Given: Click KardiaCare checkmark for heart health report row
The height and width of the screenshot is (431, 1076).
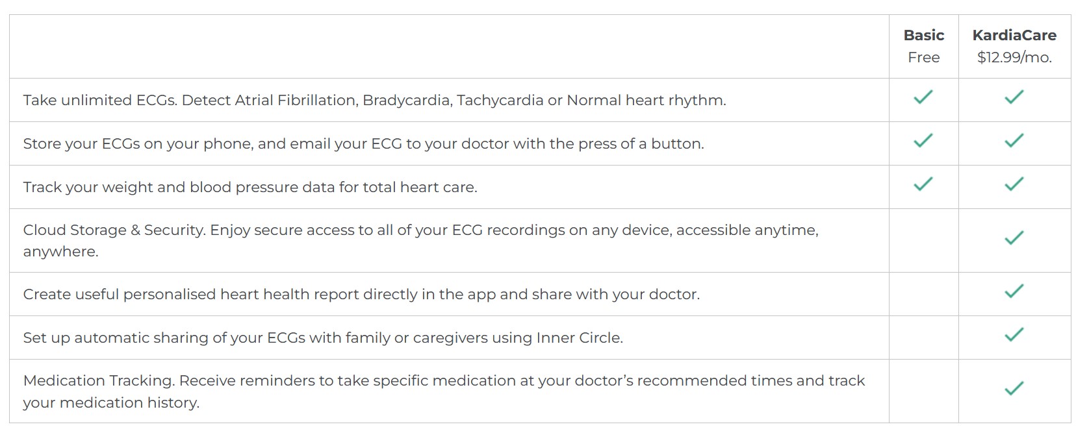Looking at the screenshot, I should [x=1014, y=291].
